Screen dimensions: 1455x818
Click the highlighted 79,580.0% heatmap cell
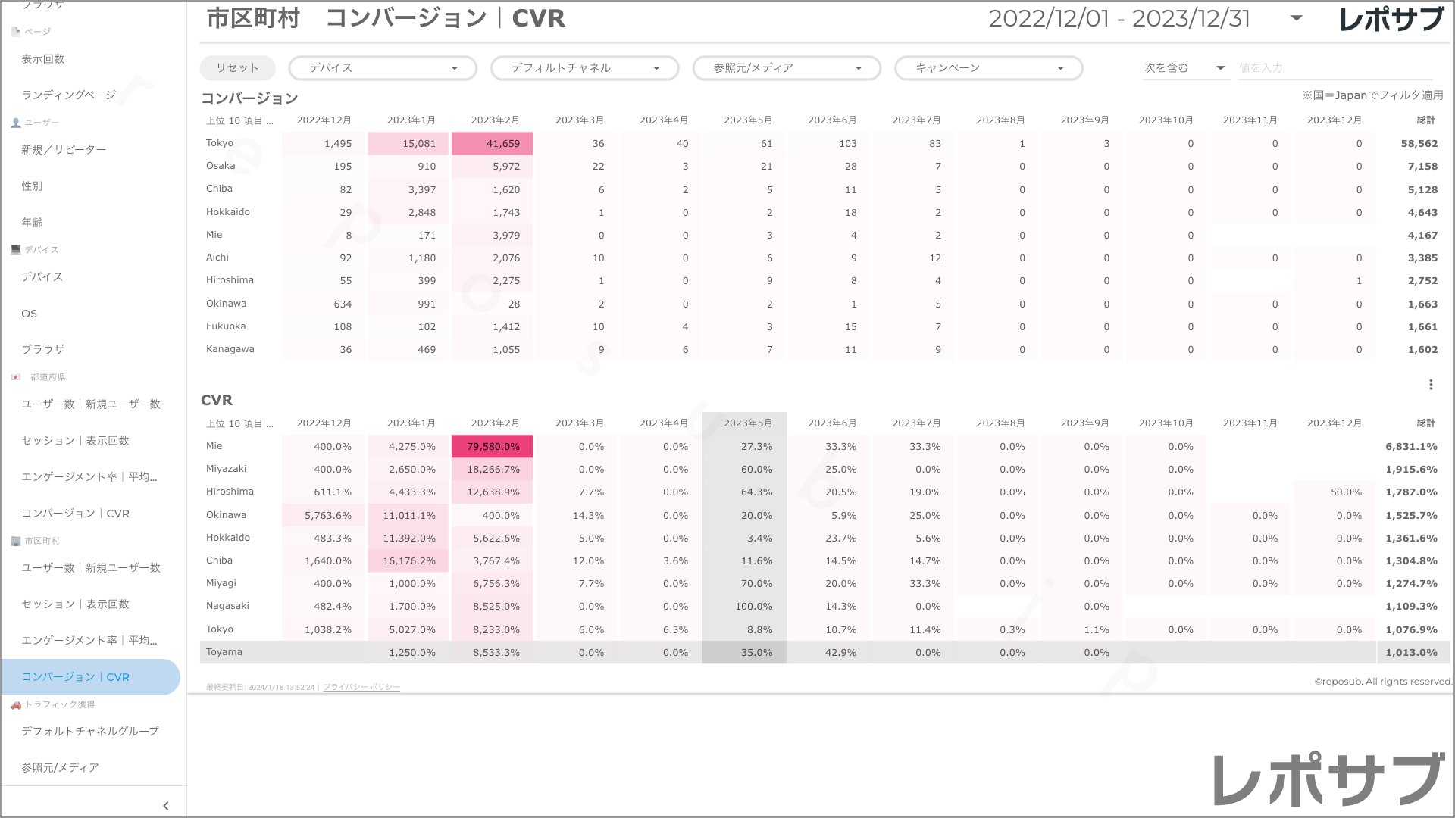coord(493,446)
